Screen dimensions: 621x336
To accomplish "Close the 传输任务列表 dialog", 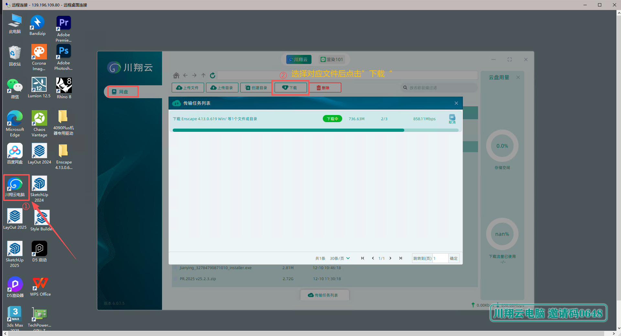I will (456, 103).
